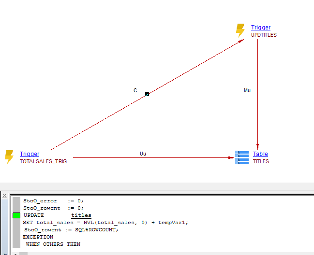Open the Table link above TITLES
This screenshot has width=314, height=255.
point(260,154)
